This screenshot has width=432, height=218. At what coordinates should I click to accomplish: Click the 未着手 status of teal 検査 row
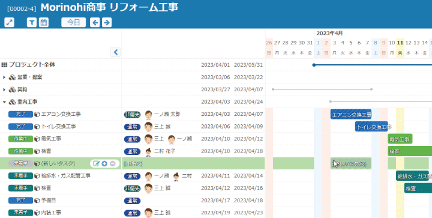pyautogui.click(x=20, y=188)
